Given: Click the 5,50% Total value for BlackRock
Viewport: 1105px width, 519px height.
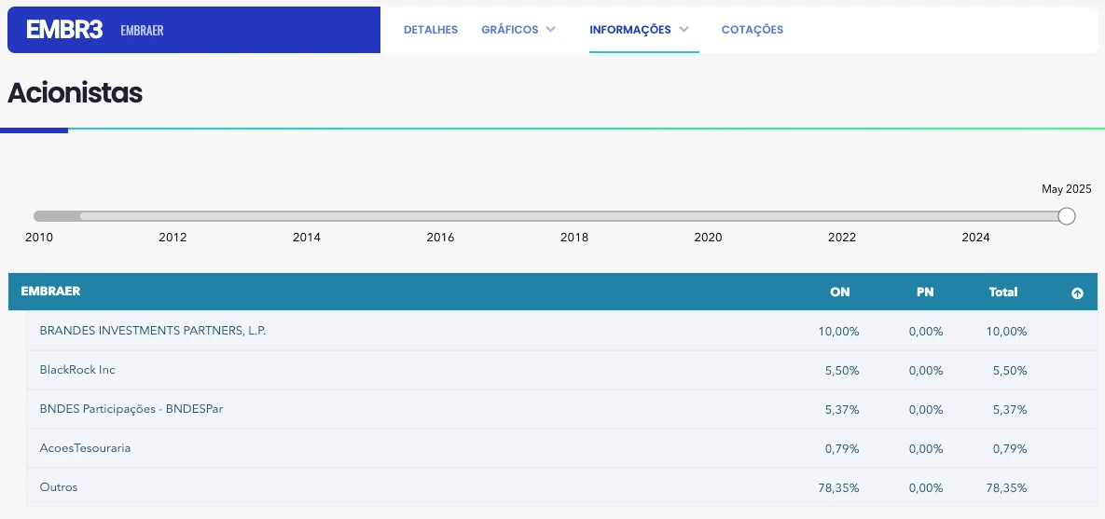Looking at the screenshot, I should 1010,371.
